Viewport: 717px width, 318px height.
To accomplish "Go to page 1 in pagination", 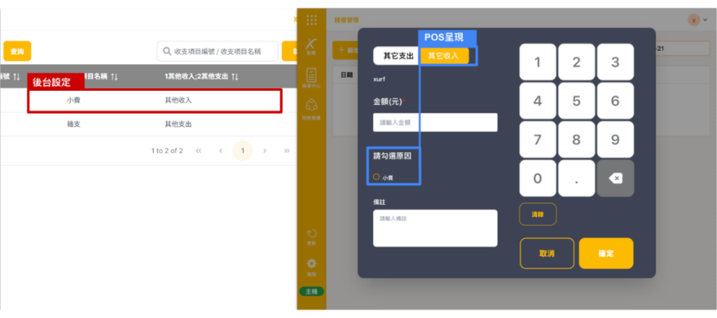I will (x=242, y=150).
